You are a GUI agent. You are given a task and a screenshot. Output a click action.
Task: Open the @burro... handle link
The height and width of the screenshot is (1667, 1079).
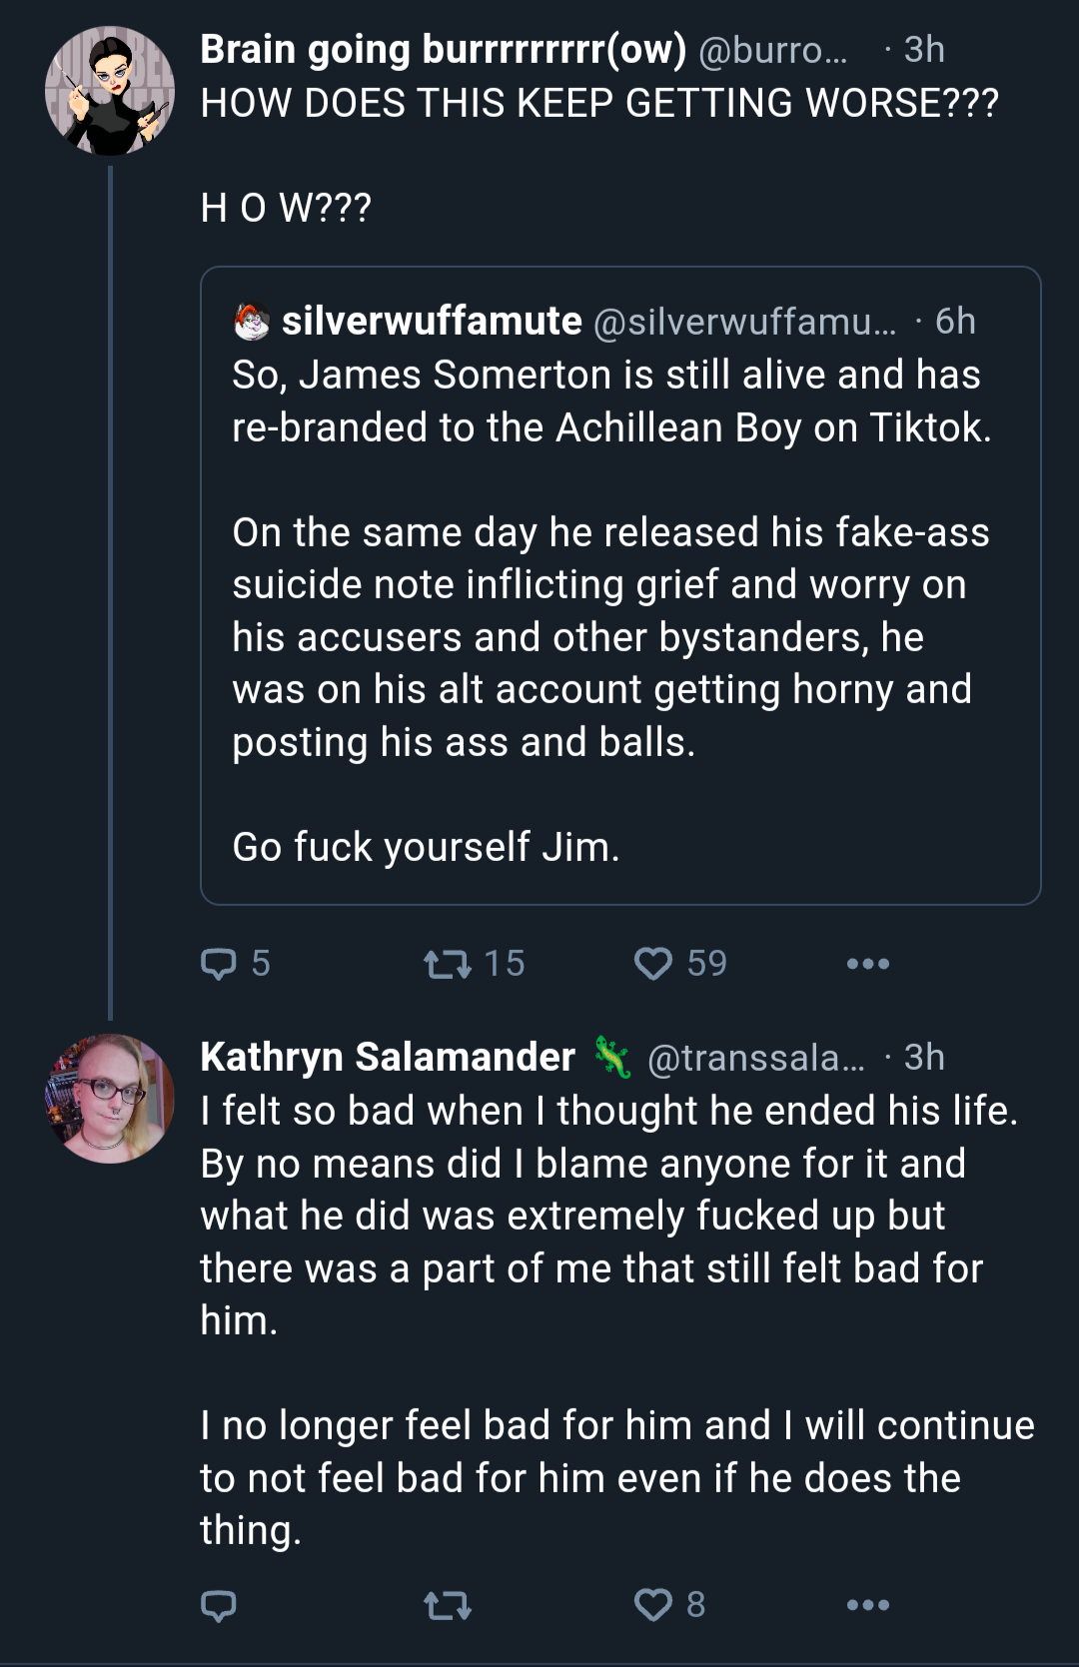tap(772, 50)
